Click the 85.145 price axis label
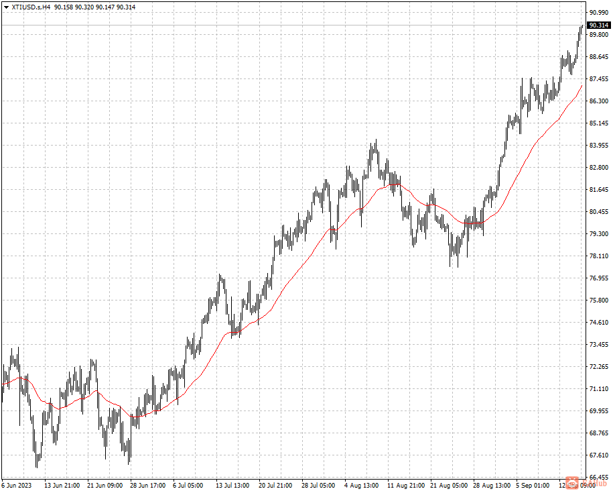 coord(598,123)
